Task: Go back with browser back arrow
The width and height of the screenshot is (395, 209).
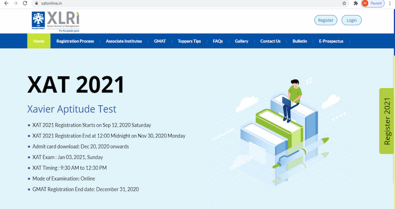Action: [x=6, y=3]
